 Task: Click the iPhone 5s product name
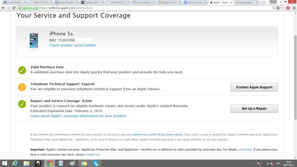61,34
